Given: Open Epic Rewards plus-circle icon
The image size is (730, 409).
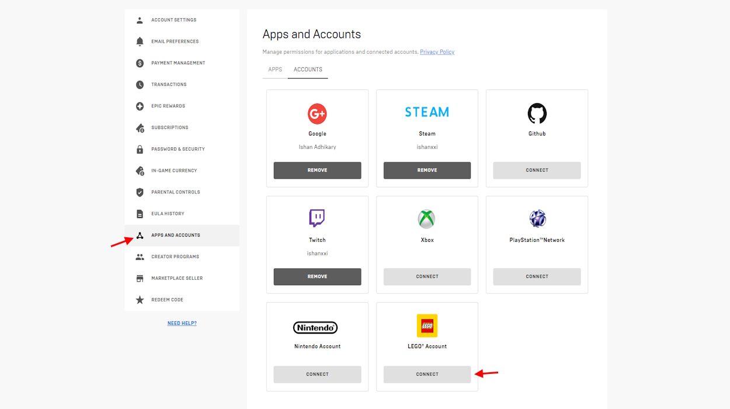Looking at the screenshot, I should pyautogui.click(x=140, y=106).
